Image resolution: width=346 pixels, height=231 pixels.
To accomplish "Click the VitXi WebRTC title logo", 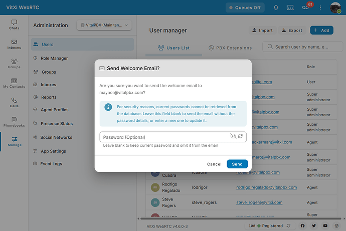I will 23,8.
